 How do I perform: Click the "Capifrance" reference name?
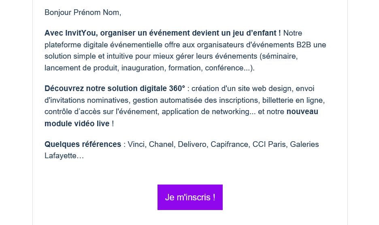pyautogui.click(x=230, y=144)
